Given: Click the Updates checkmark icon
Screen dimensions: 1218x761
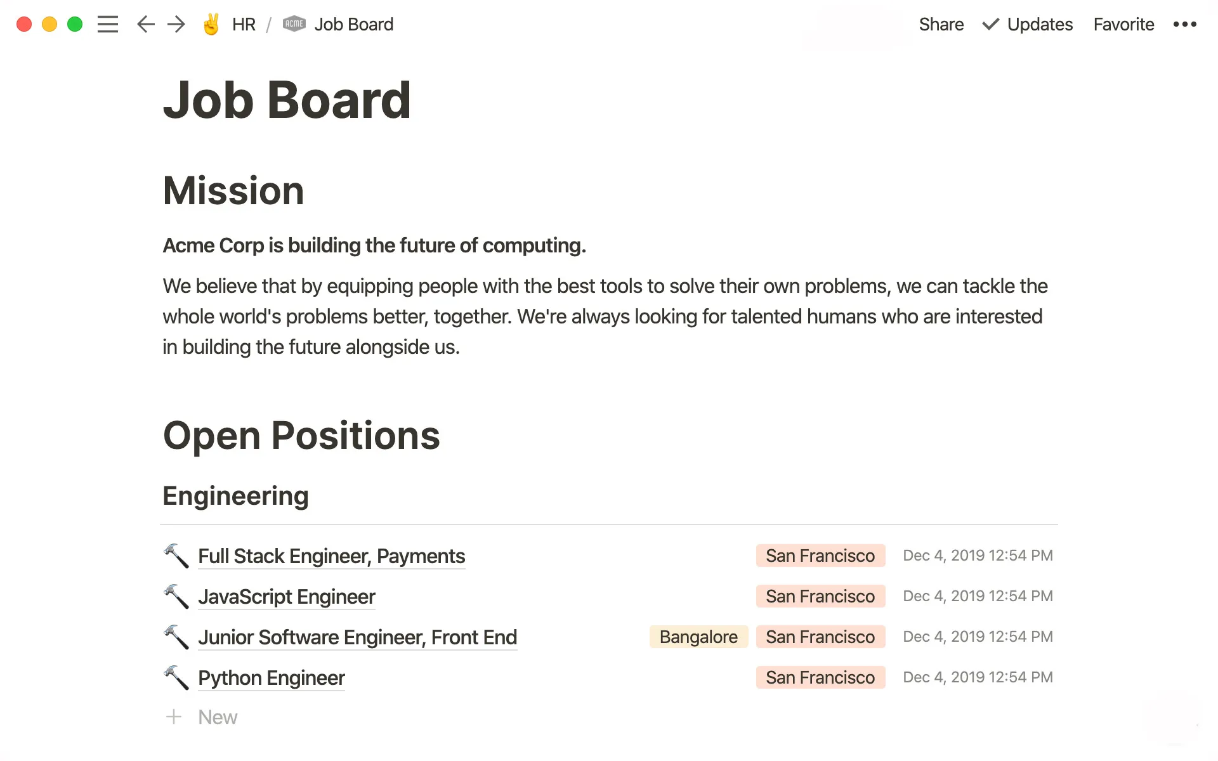Looking at the screenshot, I should click(992, 23).
